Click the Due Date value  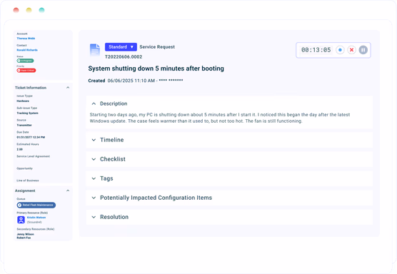click(x=31, y=138)
